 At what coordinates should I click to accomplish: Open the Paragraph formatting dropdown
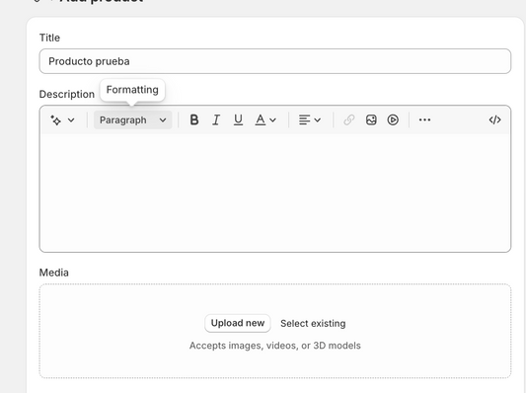tap(133, 119)
